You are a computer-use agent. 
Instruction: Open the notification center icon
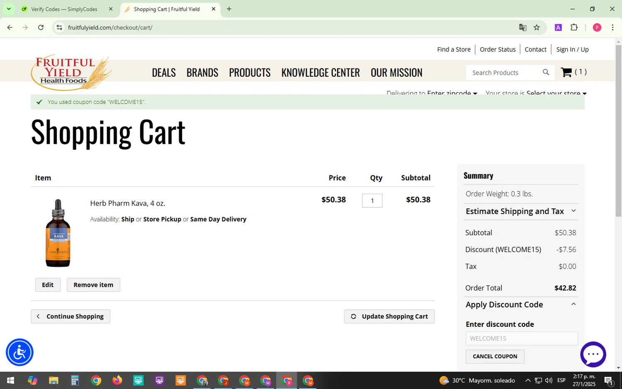[x=609, y=380]
